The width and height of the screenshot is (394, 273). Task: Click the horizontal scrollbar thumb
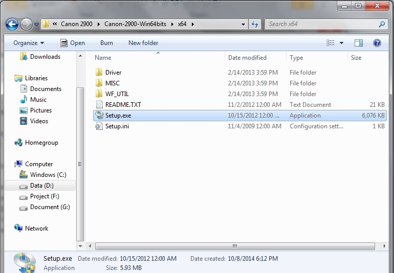(x=234, y=246)
